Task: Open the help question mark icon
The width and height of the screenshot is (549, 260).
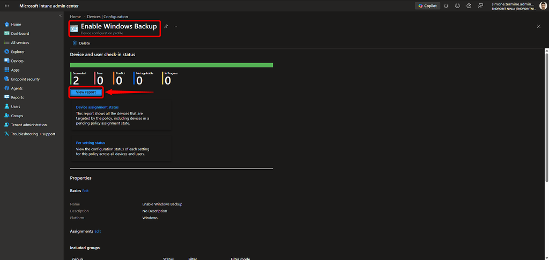Action: point(469,6)
